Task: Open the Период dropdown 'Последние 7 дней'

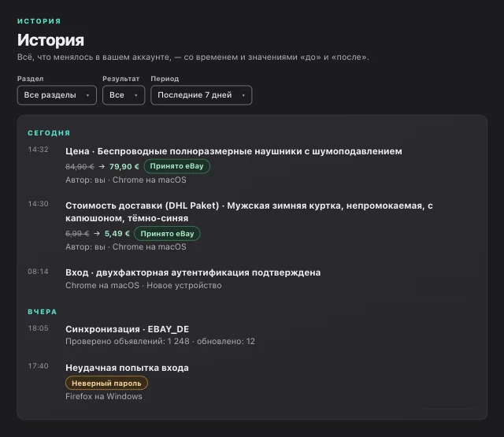Action: pos(202,95)
